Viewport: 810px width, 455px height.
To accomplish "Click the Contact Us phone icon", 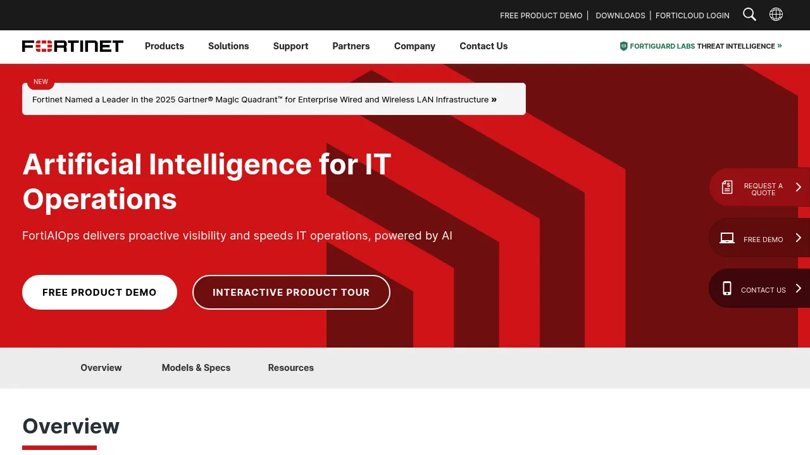I will [727, 289].
